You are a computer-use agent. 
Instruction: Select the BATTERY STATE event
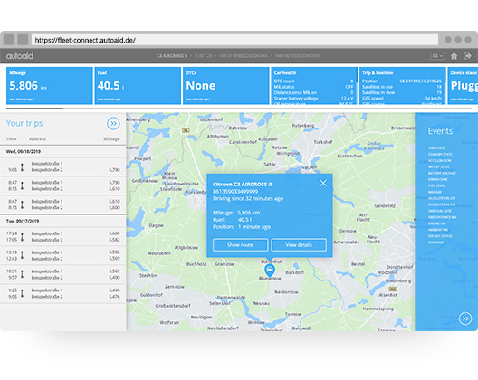click(439, 167)
